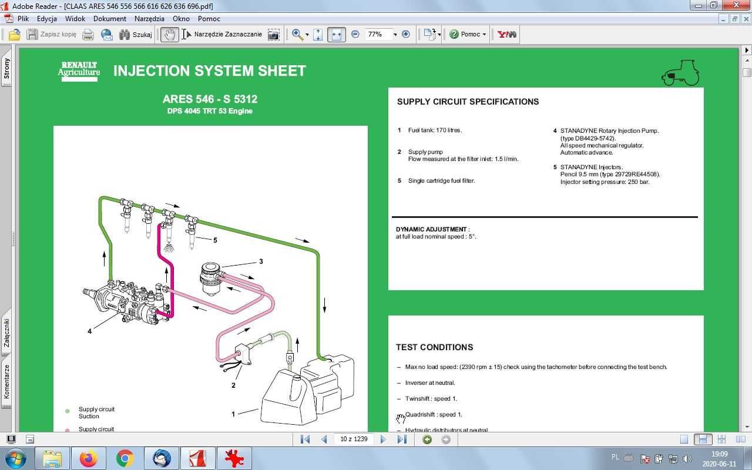Launch Google Chrome from taskbar
The width and height of the screenshot is (752, 470).
coord(125,458)
